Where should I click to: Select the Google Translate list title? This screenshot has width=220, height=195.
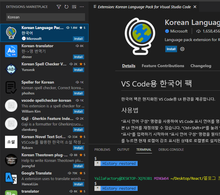pos(36,173)
